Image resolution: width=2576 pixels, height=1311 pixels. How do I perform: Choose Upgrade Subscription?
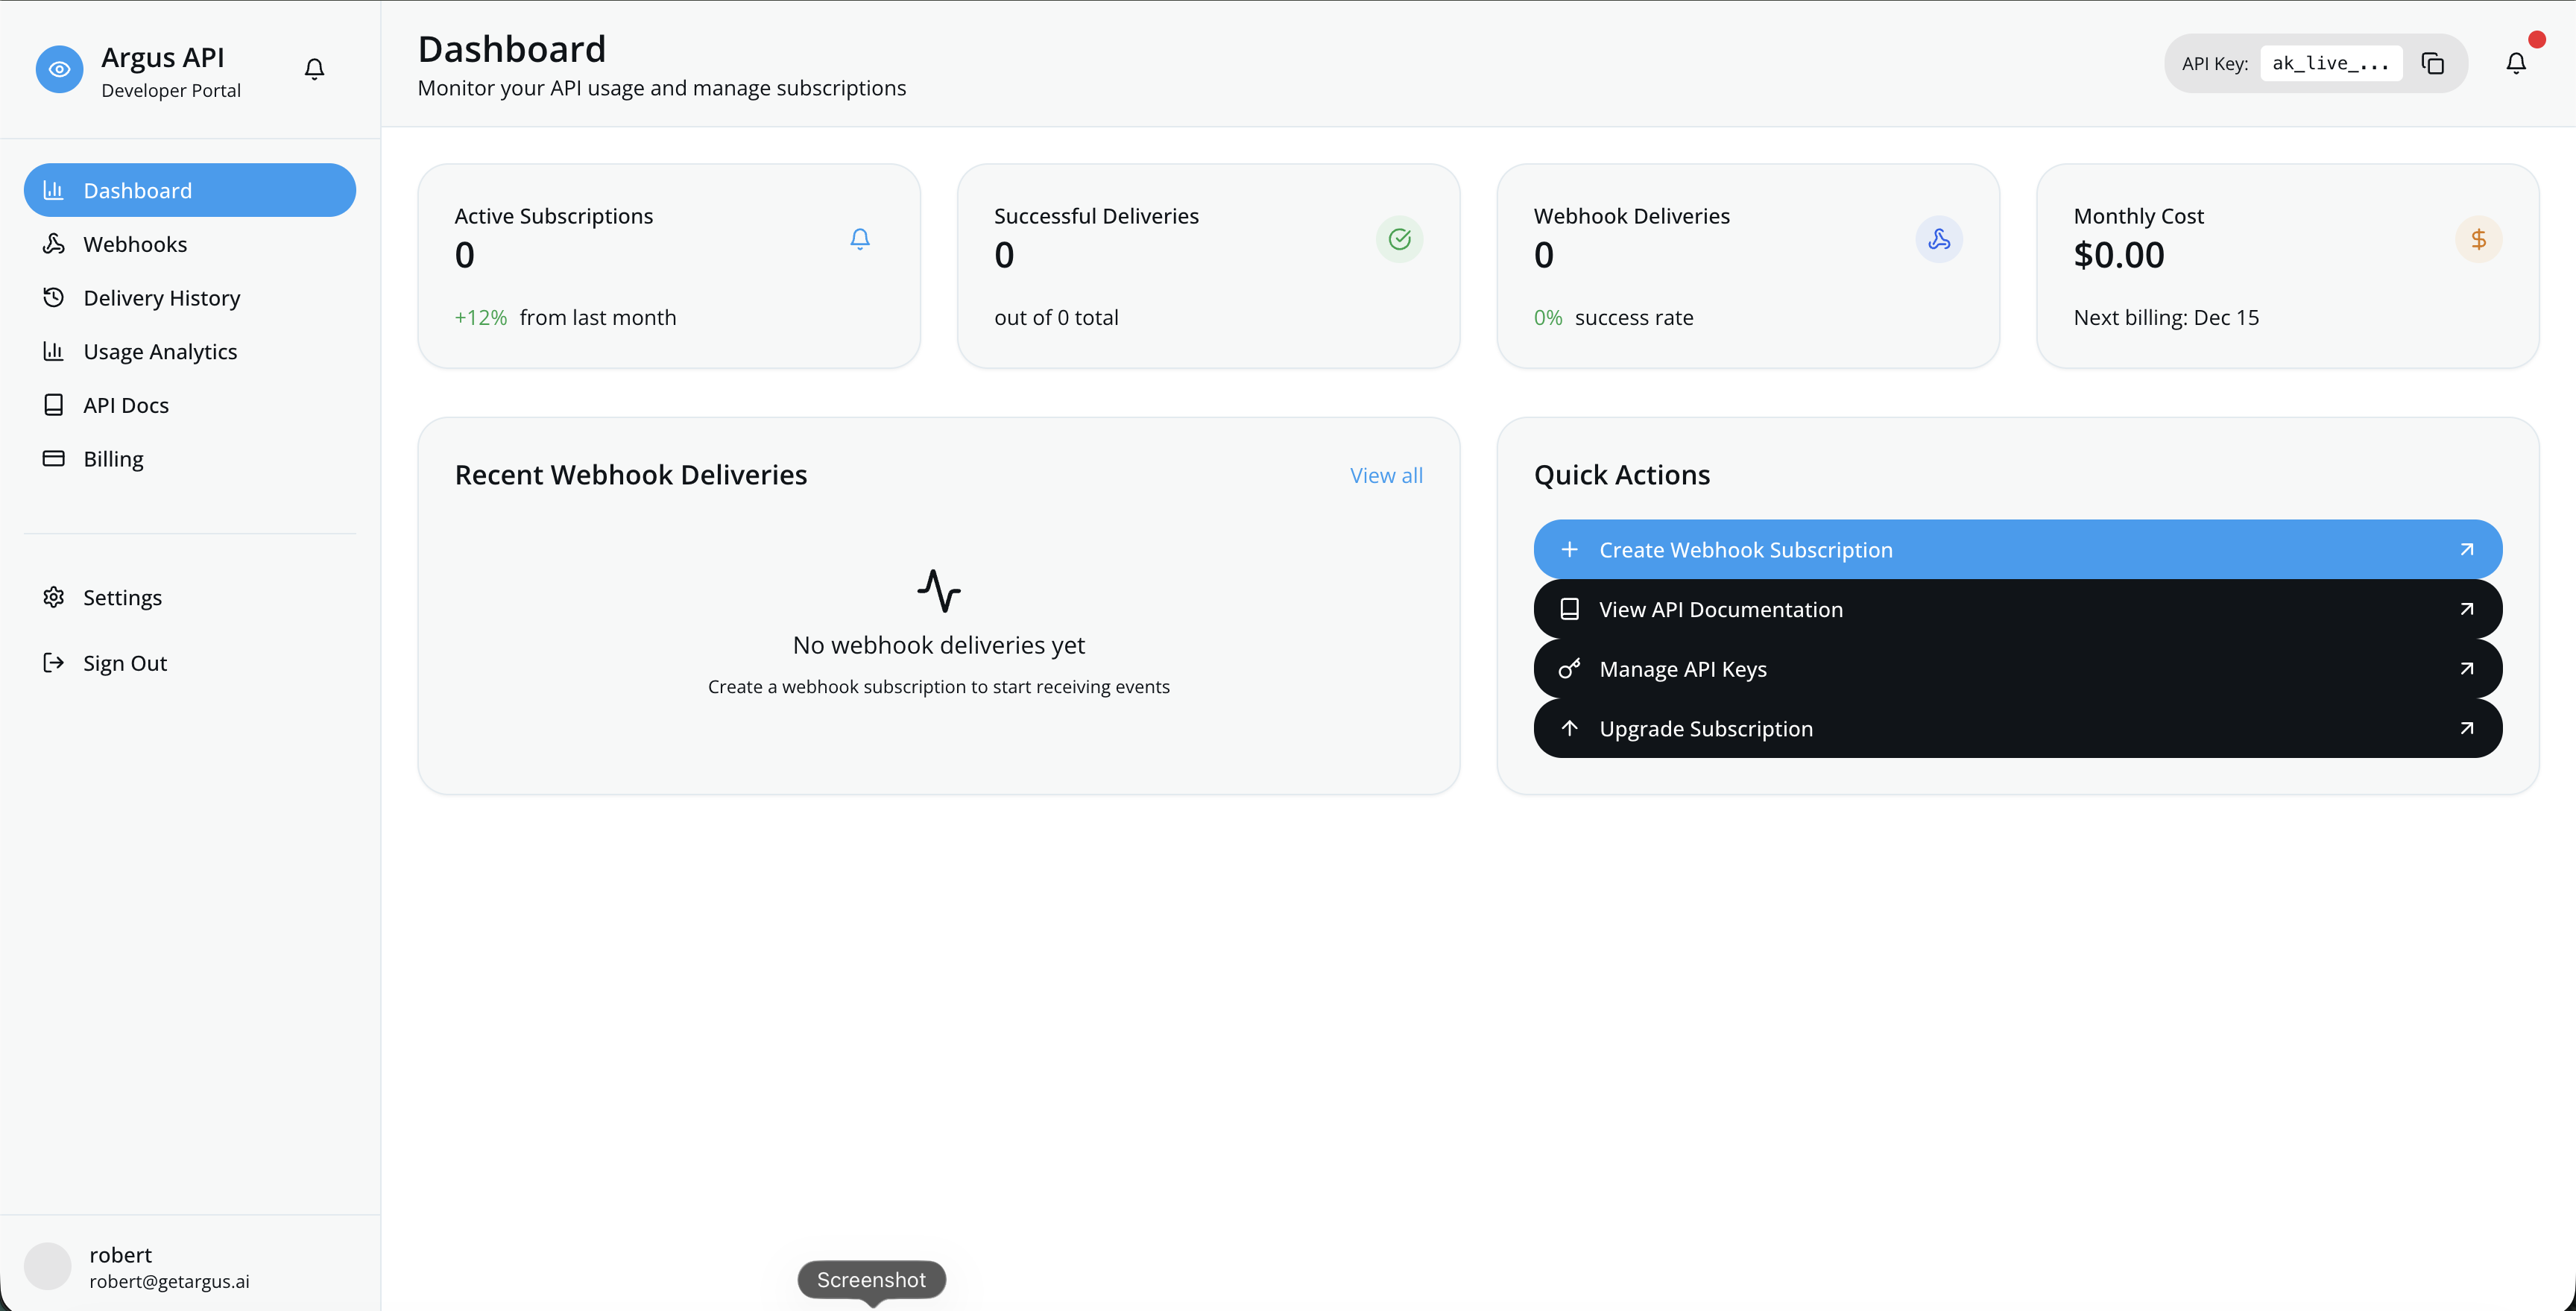click(2017, 728)
